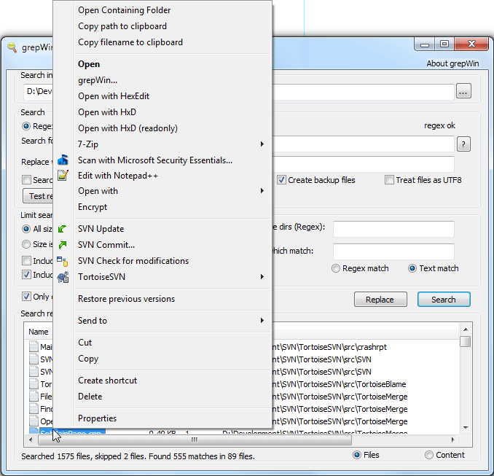Select the Size is radio button
494x476 pixels.
click(26, 244)
